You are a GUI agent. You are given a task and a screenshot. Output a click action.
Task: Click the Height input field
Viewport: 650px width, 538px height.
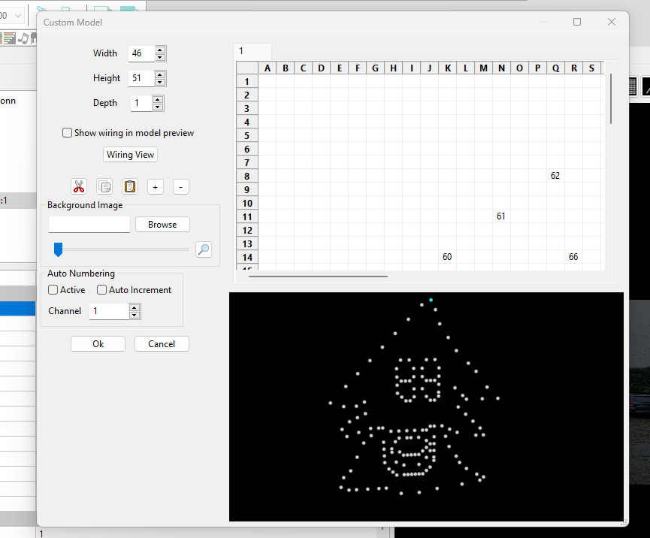click(141, 78)
